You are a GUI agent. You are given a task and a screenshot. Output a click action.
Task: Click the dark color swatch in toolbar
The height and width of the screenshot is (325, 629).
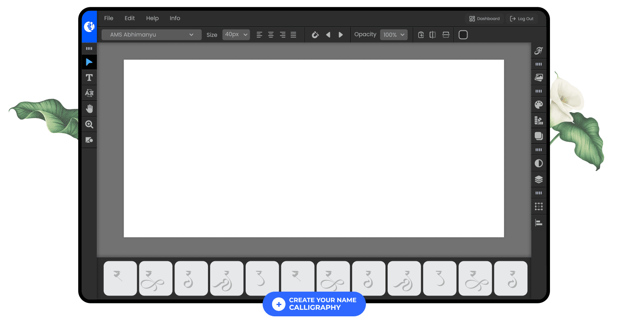pos(463,35)
